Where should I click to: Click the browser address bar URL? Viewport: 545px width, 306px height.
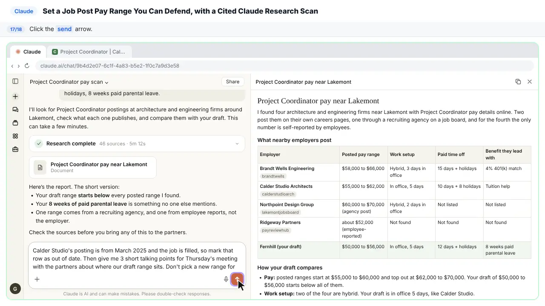pyautogui.click(x=110, y=66)
